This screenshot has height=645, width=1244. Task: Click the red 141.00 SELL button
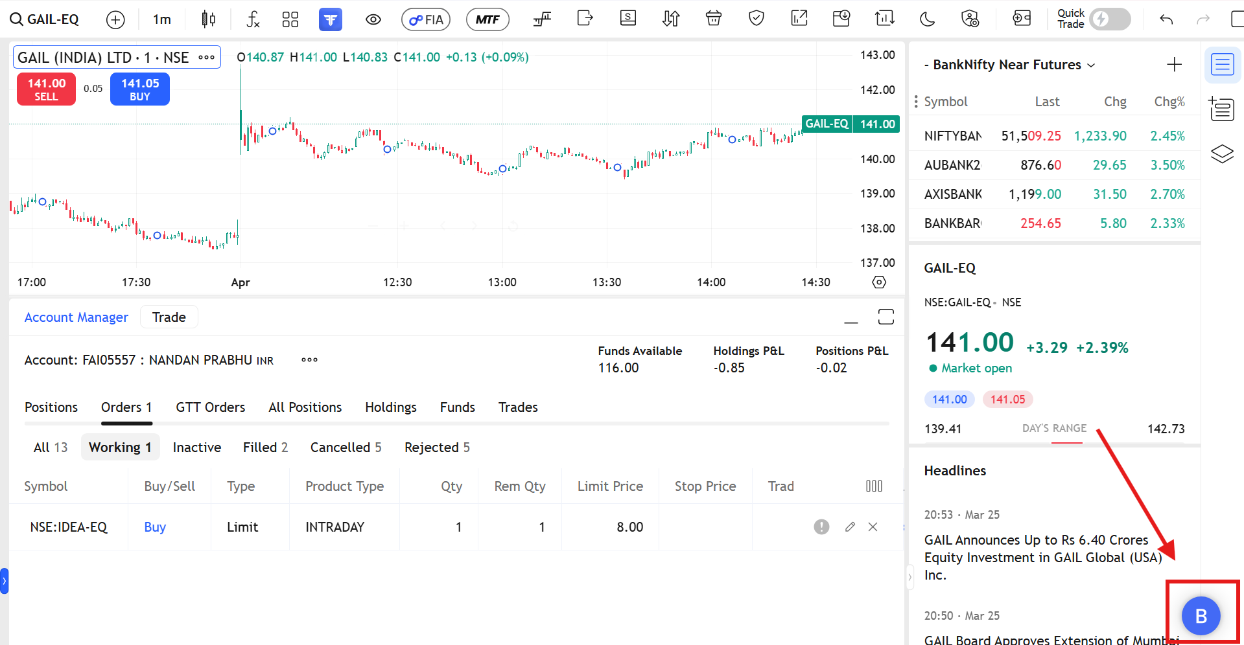46,89
